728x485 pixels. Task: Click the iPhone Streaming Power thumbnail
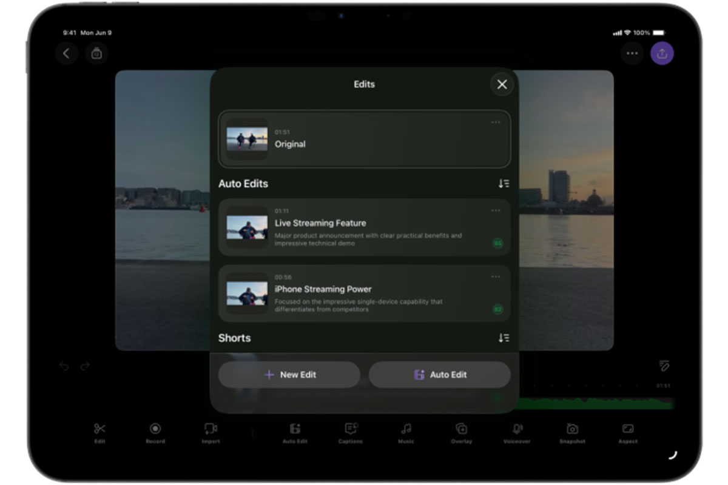pos(247,293)
